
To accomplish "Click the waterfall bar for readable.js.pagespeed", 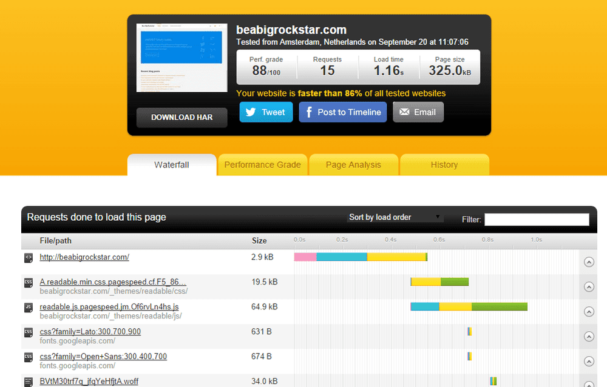I will point(469,306).
